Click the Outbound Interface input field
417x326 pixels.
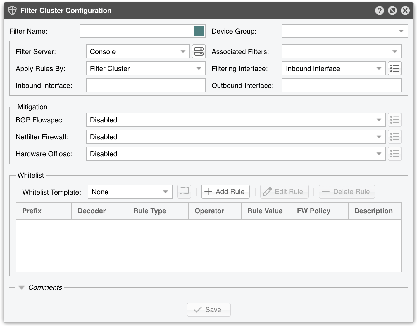[x=342, y=85]
